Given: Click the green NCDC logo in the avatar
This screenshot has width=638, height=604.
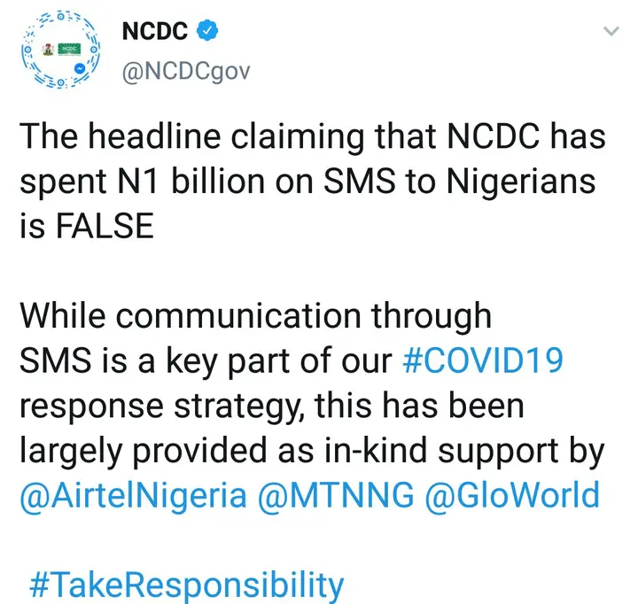Looking at the screenshot, I should point(70,50).
